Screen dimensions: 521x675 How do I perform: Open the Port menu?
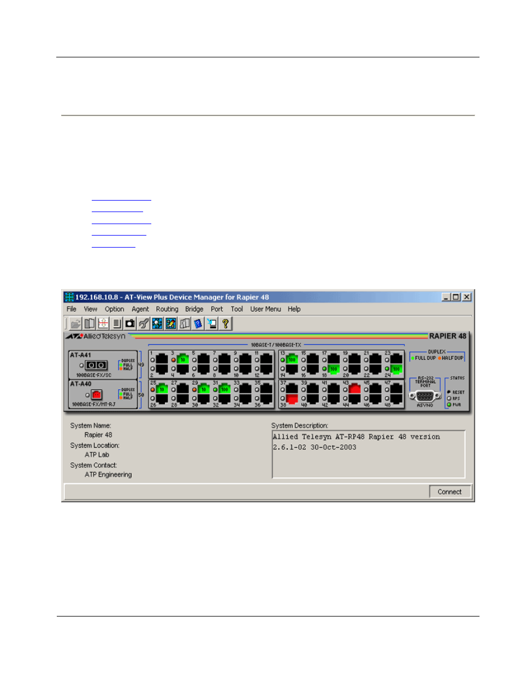[x=217, y=309]
